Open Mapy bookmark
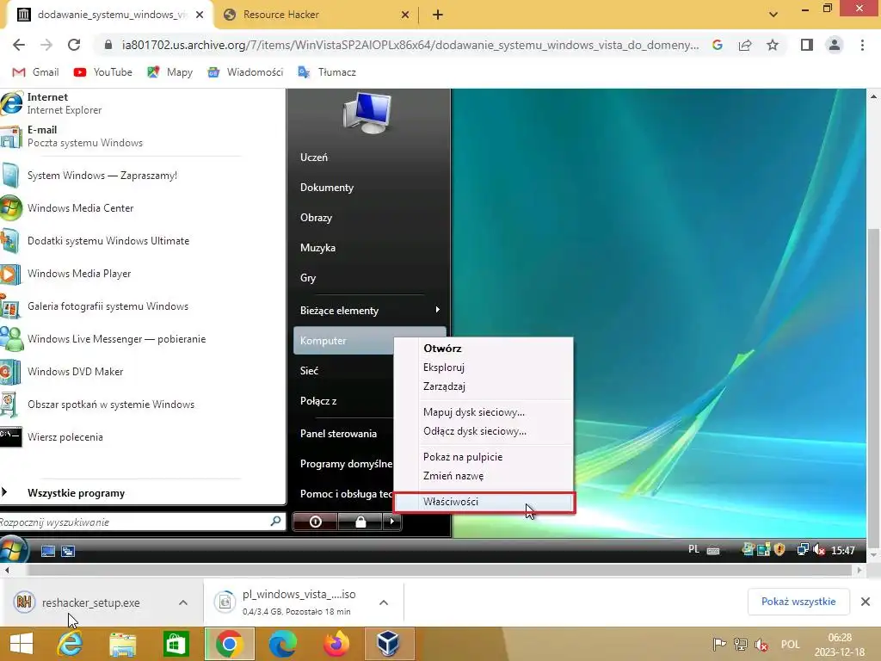The image size is (881, 661). (x=169, y=72)
